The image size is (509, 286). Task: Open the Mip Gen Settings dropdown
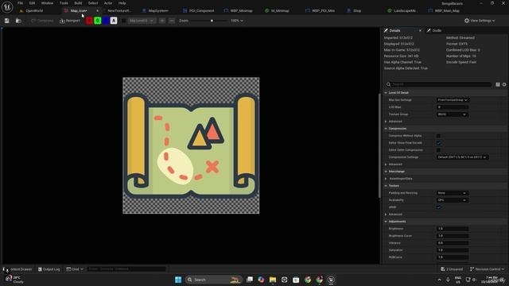pos(453,100)
